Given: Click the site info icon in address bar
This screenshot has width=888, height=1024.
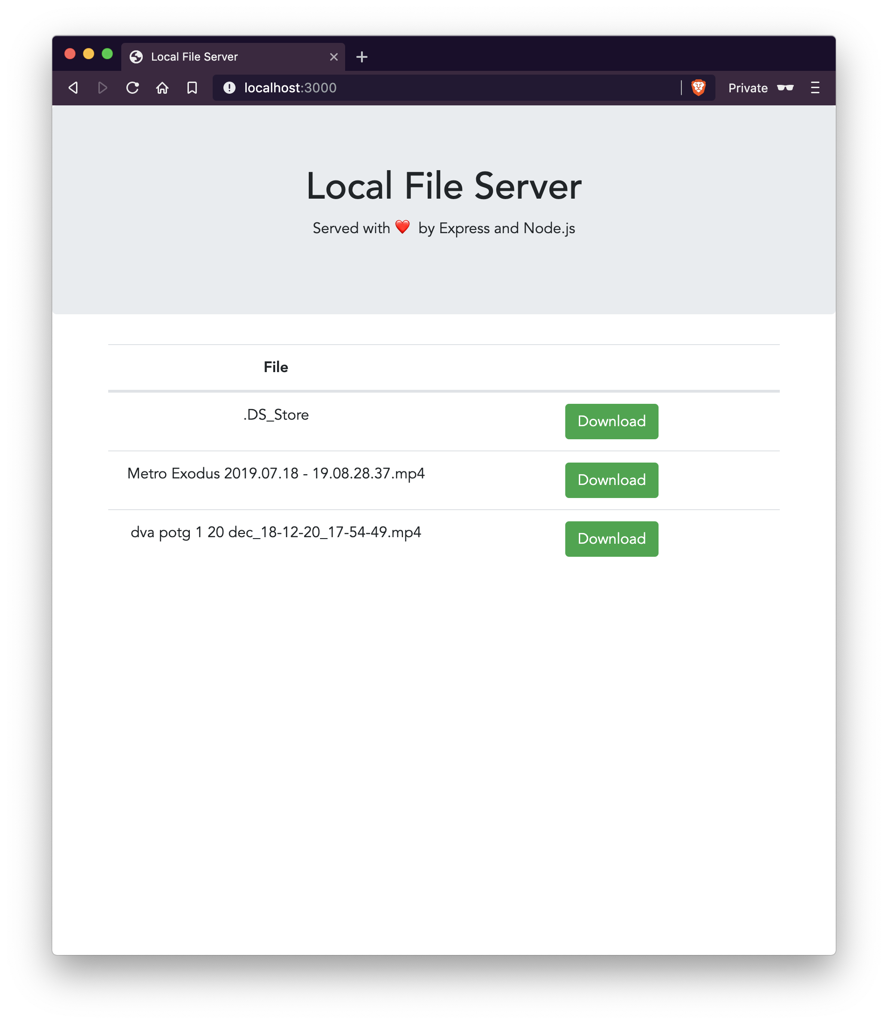Looking at the screenshot, I should click(229, 88).
